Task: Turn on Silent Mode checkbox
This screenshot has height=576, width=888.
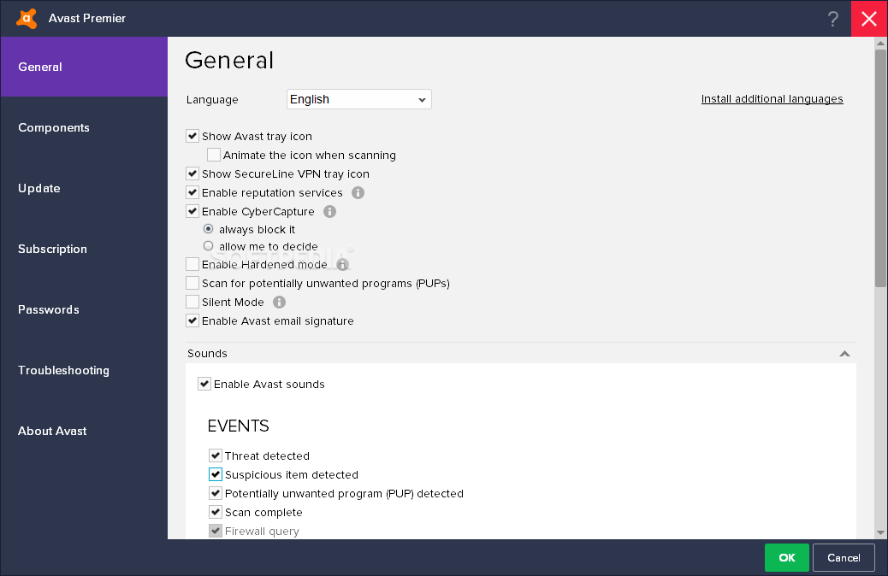Action: pyautogui.click(x=192, y=303)
